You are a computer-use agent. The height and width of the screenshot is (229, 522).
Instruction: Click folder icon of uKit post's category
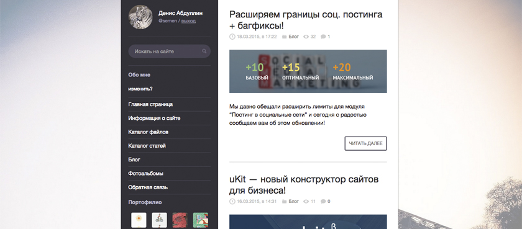point(285,202)
